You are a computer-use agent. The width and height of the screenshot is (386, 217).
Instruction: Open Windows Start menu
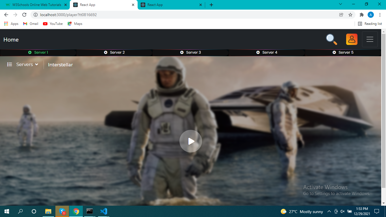7,211
